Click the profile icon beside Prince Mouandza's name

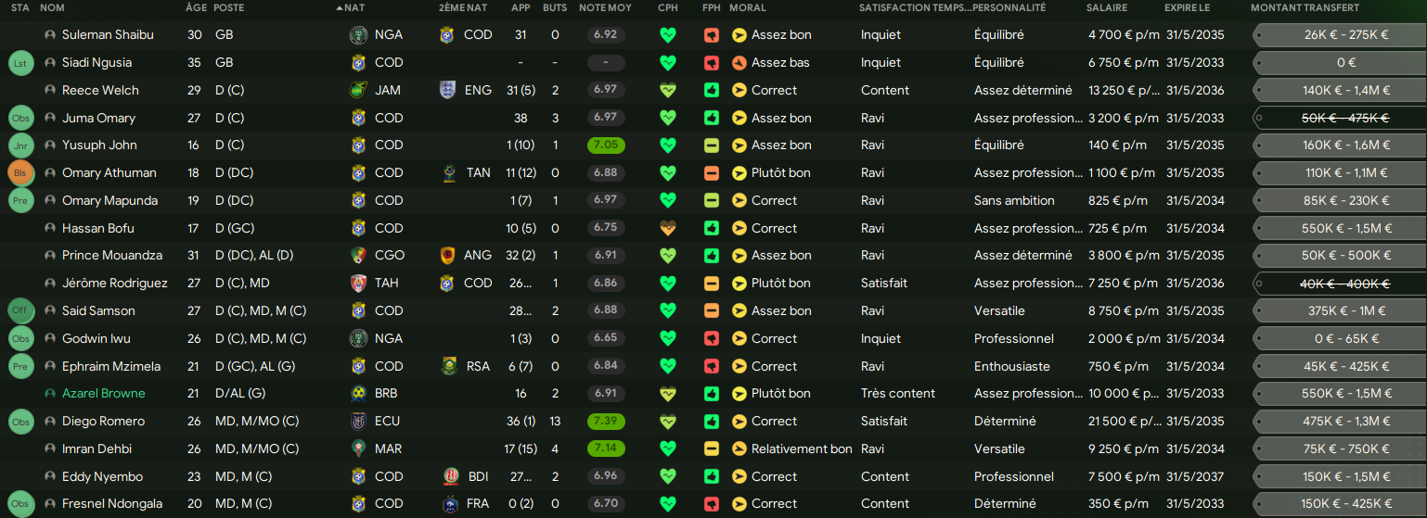50,256
